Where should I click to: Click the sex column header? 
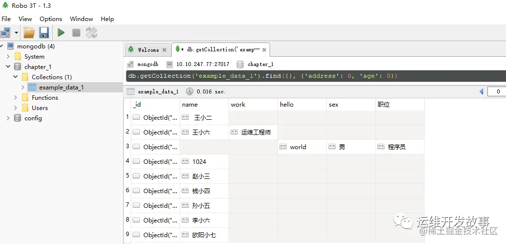pyautogui.click(x=351, y=105)
